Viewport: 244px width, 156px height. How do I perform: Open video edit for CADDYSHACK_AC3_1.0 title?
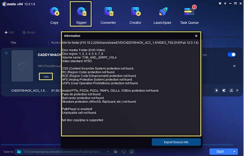[x=231, y=90]
